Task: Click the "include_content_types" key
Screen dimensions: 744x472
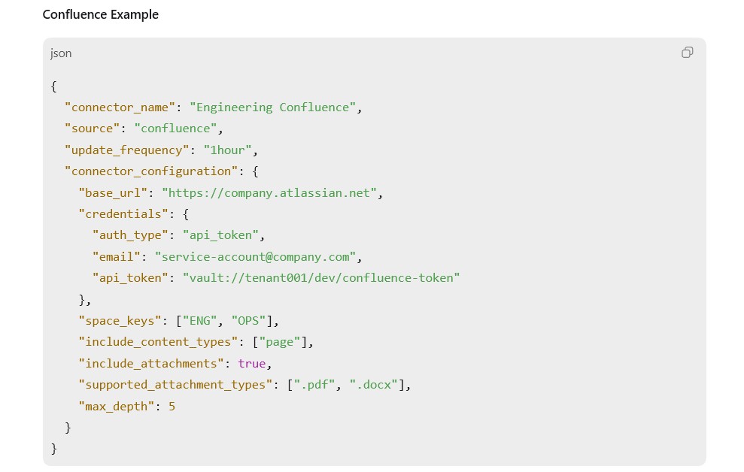Action: pyautogui.click(x=158, y=342)
